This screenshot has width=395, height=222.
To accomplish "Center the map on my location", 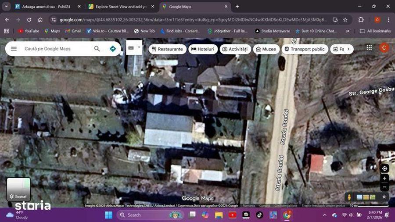I will [384, 168].
